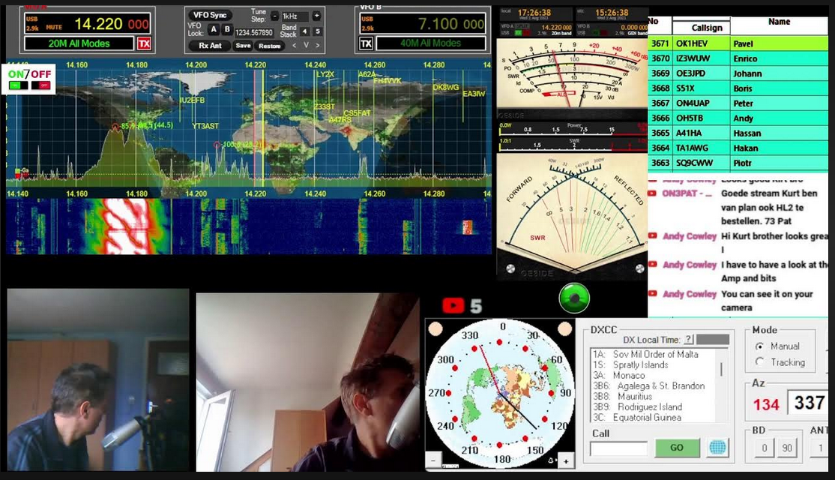Click the DX Local Time help button
Screen dimensions: 835x480
click(x=688, y=340)
